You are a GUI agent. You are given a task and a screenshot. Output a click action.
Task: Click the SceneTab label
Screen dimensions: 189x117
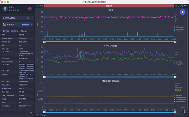[39, 6]
